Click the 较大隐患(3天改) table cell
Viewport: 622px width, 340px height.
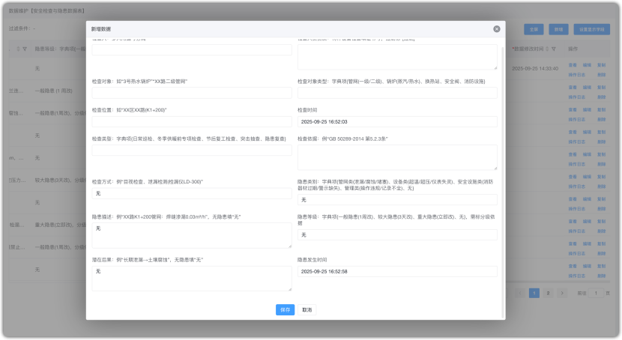(x=60, y=180)
